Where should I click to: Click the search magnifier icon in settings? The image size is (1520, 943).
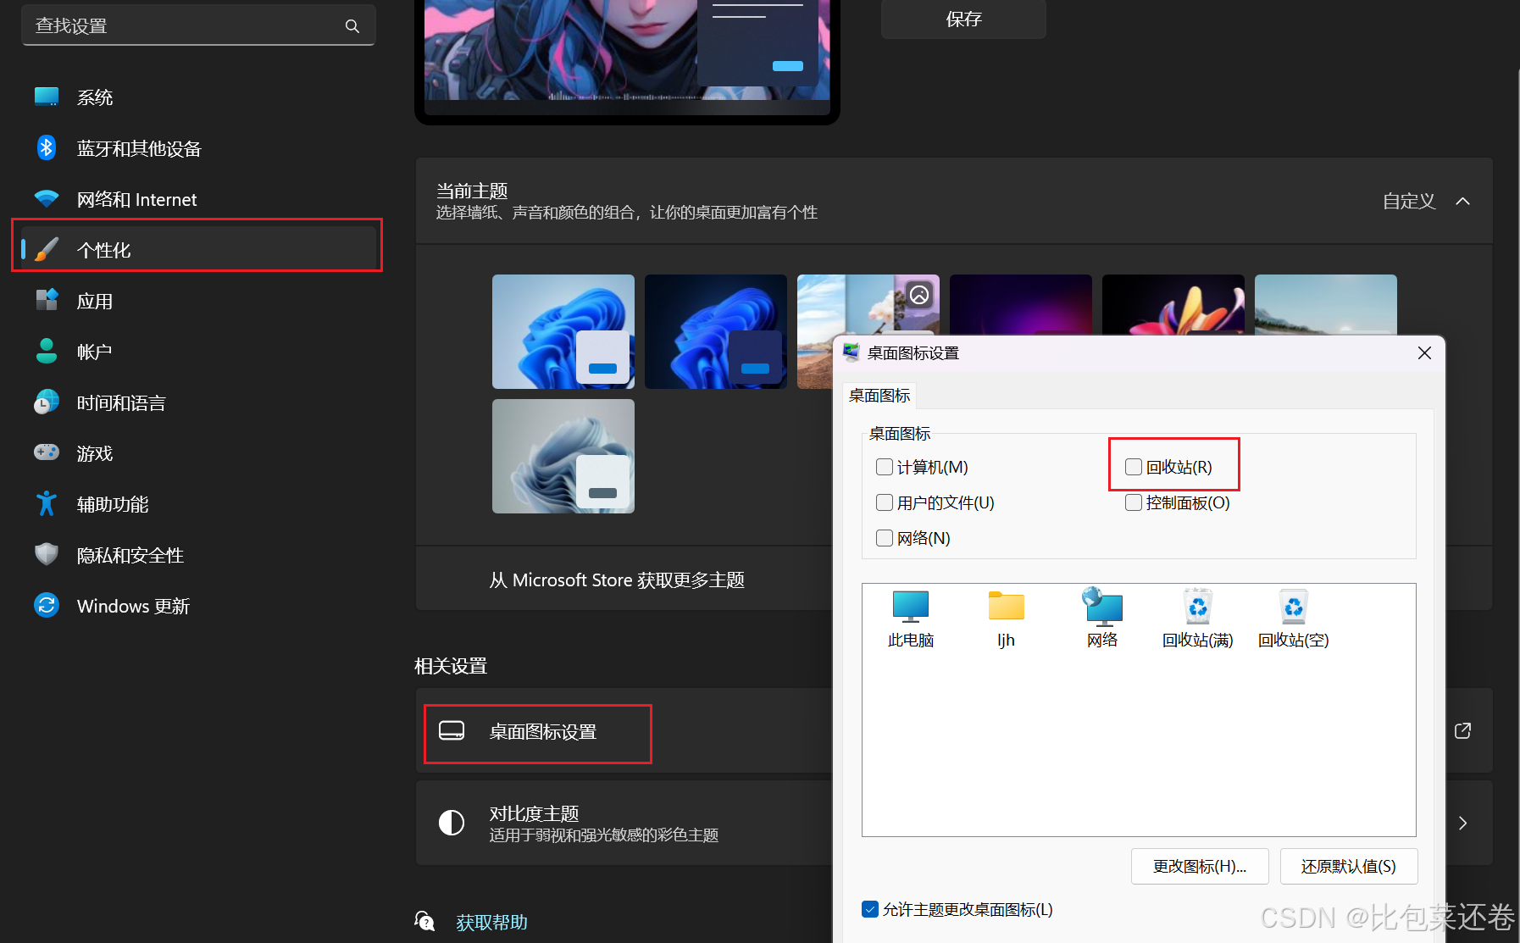click(352, 26)
